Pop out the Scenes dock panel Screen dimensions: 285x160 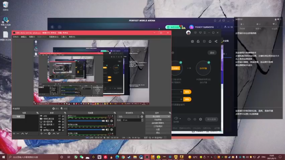click(37, 113)
